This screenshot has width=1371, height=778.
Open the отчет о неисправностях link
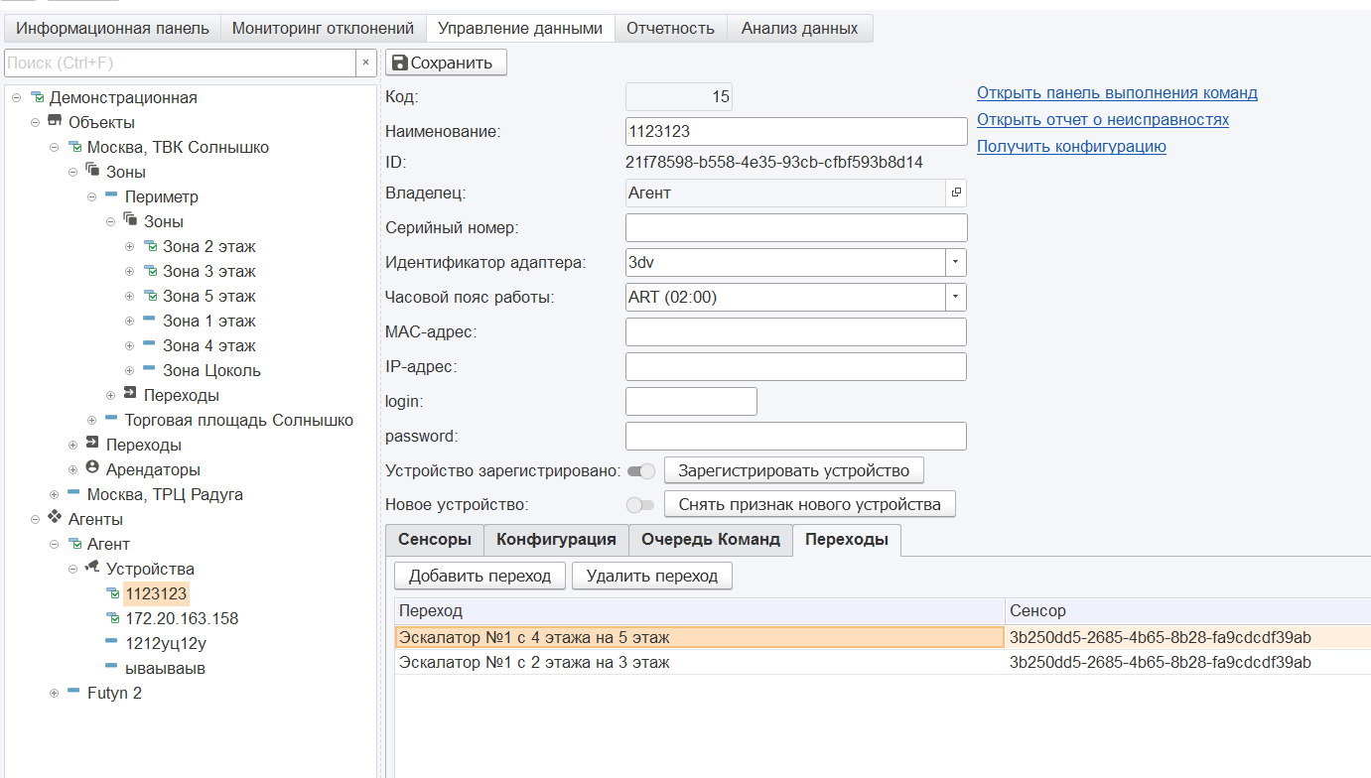click(1103, 120)
